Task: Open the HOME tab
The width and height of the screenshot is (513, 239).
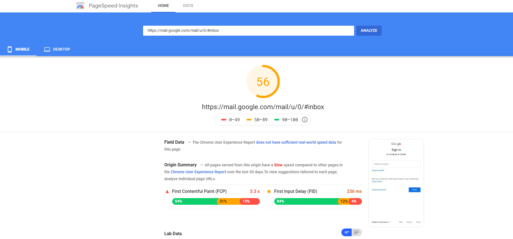Action: tap(163, 6)
